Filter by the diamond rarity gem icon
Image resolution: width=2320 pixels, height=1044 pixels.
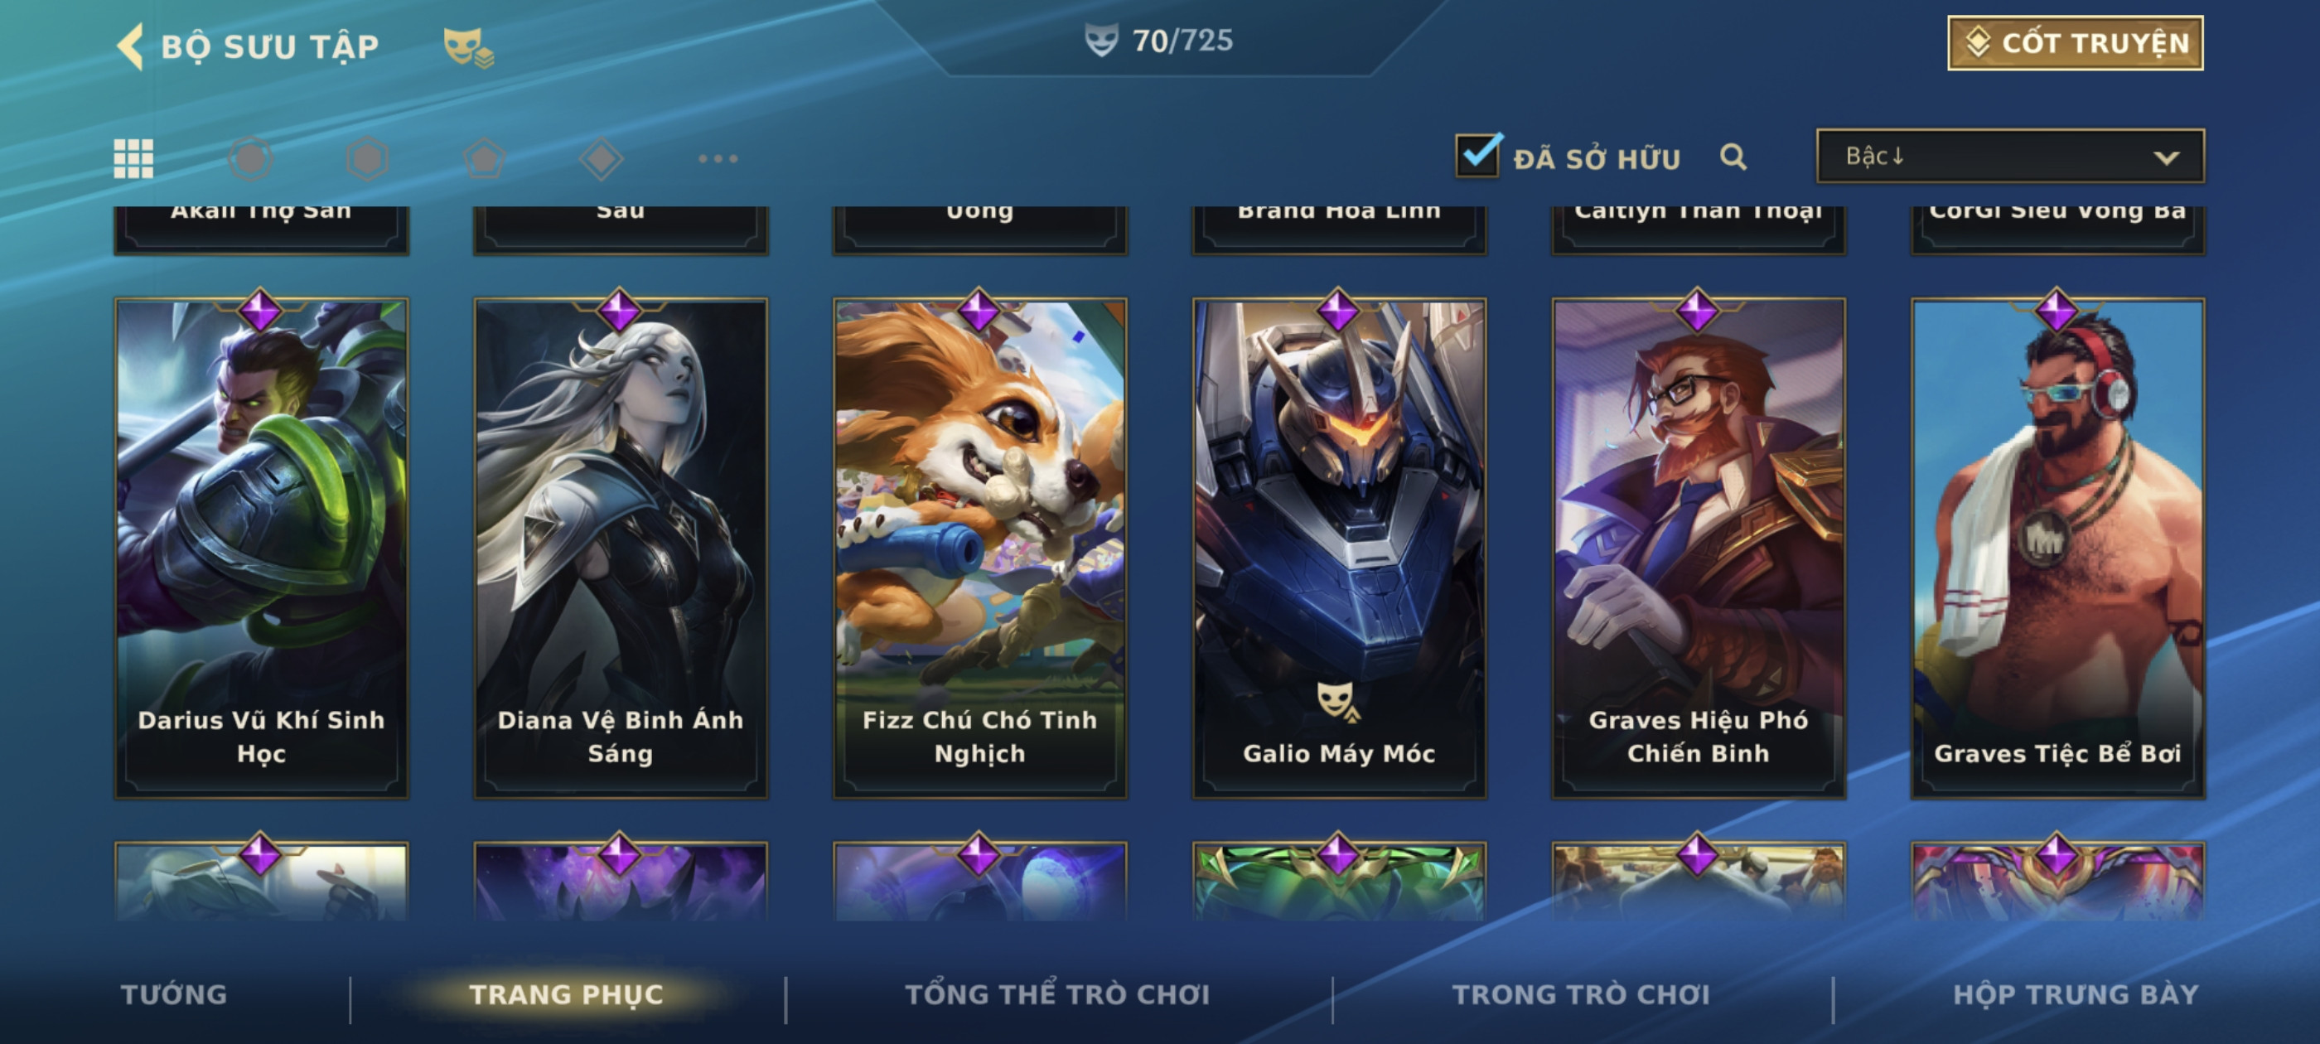(x=602, y=158)
